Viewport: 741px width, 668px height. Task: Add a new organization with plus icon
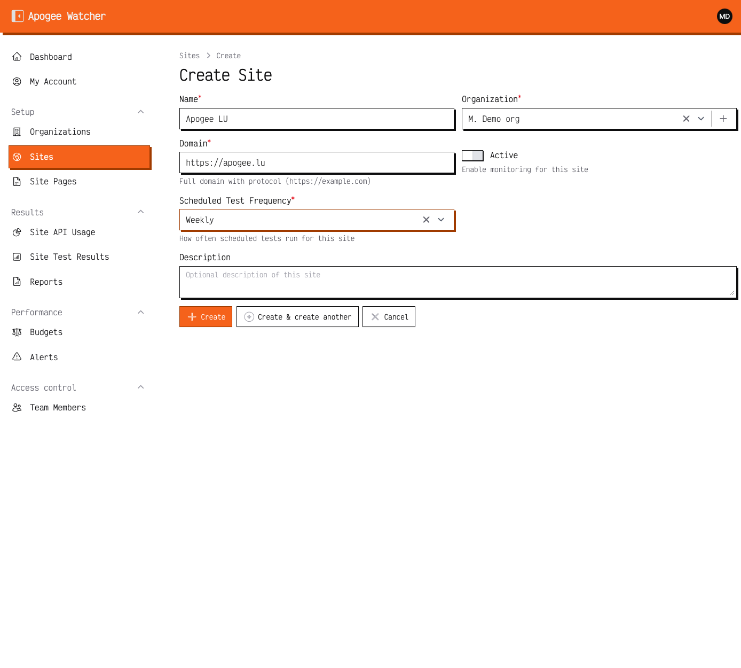pos(723,119)
